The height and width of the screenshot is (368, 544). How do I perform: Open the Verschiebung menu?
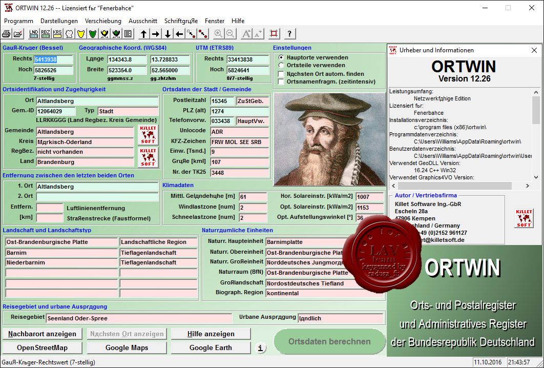[103, 21]
